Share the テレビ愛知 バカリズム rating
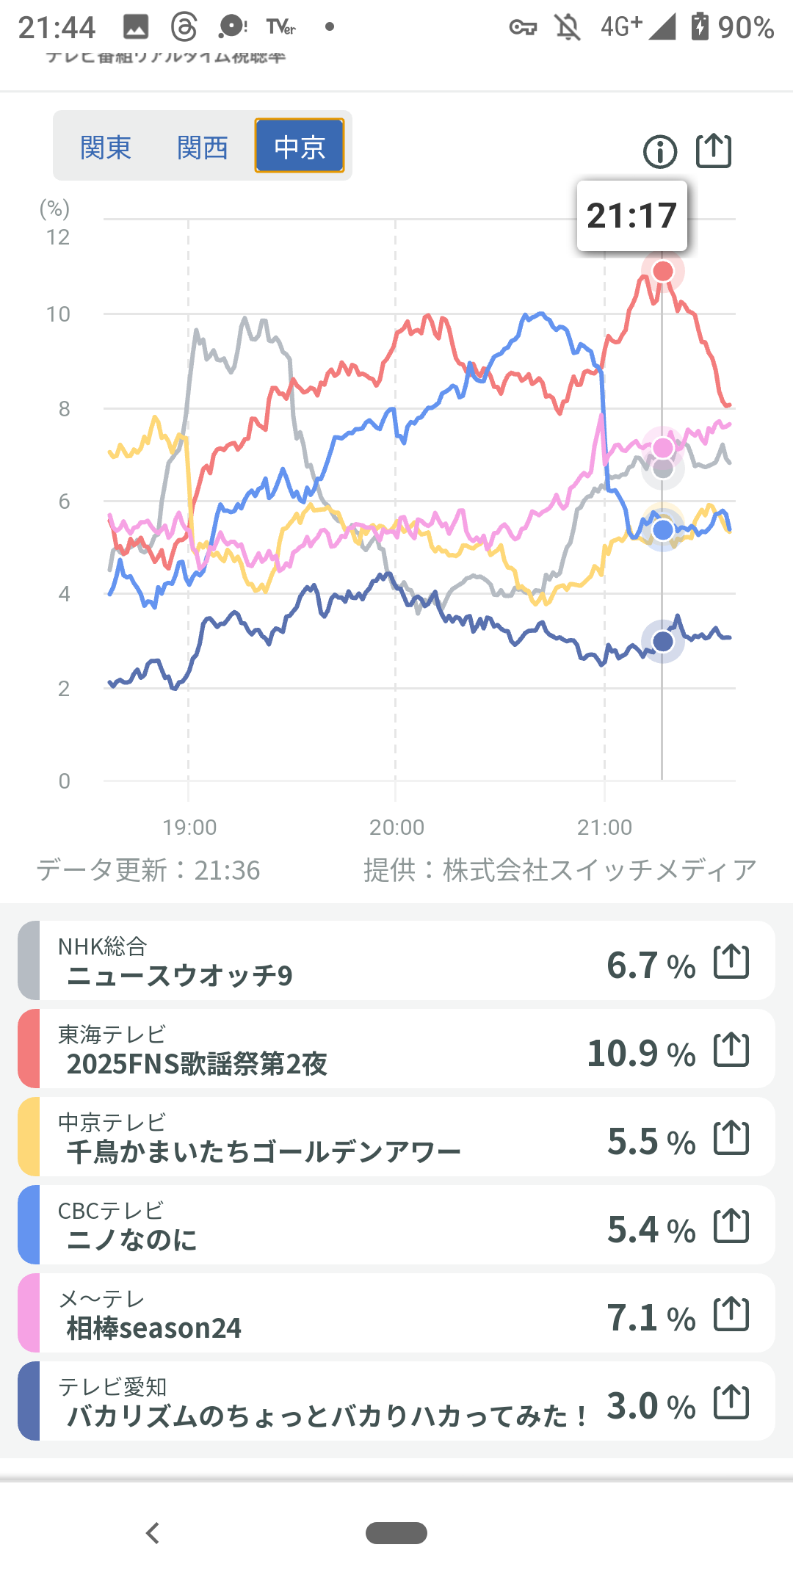The width and height of the screenshot is (793, 1586). click(731, 1402)
